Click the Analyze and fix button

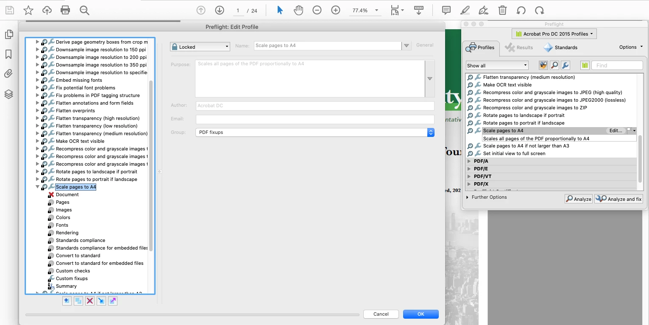(618, 199)
